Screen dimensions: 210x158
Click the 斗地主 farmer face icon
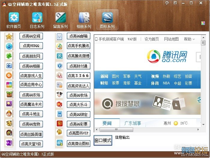(9, 114)
